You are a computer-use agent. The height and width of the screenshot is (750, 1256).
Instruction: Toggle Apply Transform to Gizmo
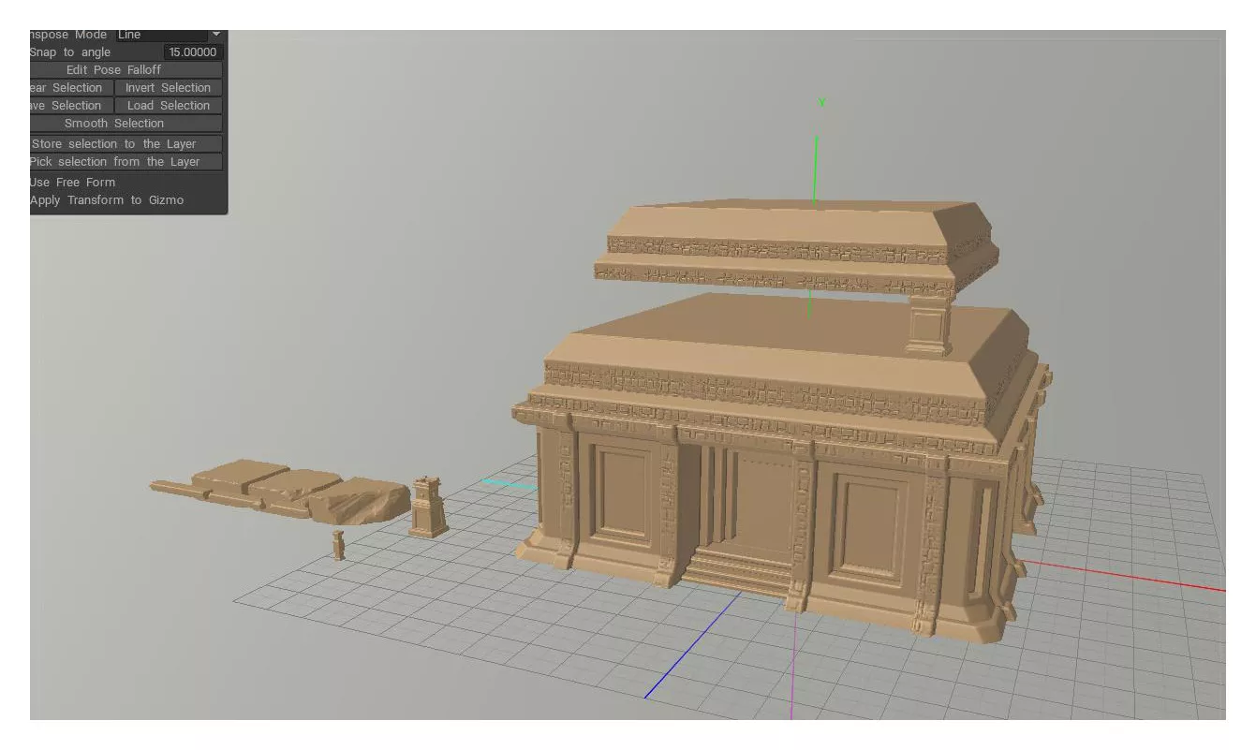click(x=106, y=200)
